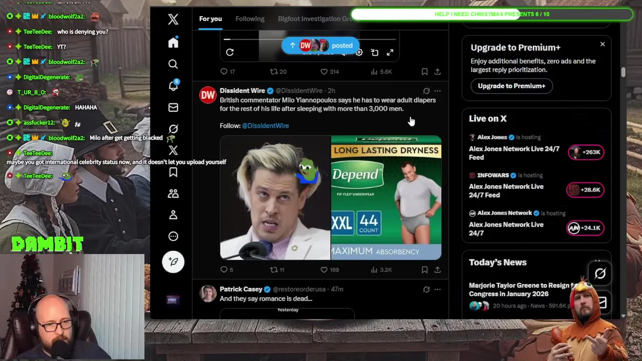This screenshot has width=642, height=361.
Task: Open Marjorie Taylor Greene news story
Action: (523, 289)
